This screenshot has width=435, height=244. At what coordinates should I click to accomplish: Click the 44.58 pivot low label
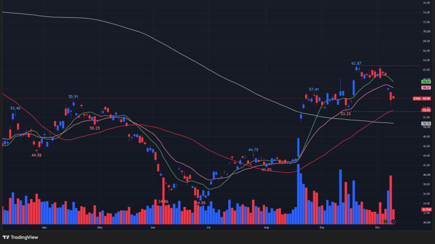click(37, 155)
